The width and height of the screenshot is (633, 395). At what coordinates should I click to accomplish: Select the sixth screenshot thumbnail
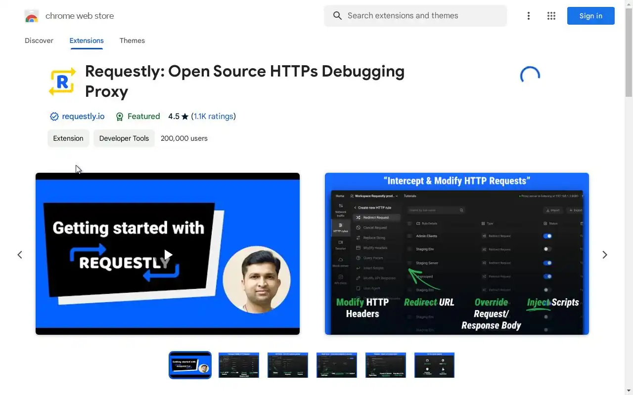[434, 365]
